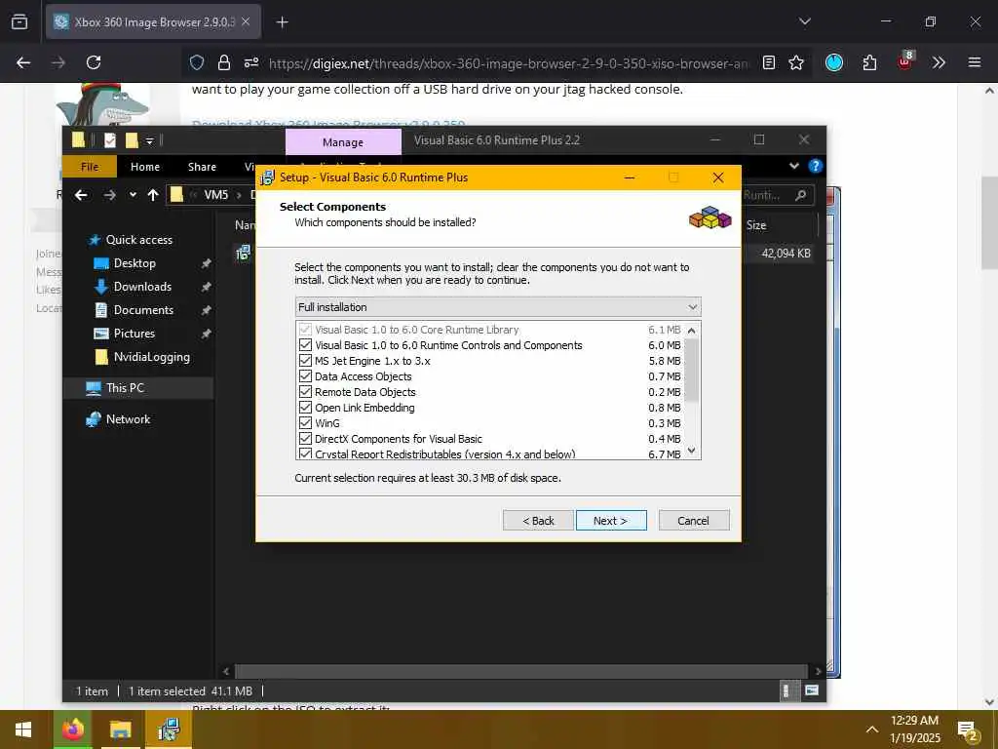Click Explorer up-one-level arrow
The image size is (998, 749).
(153, 195)
